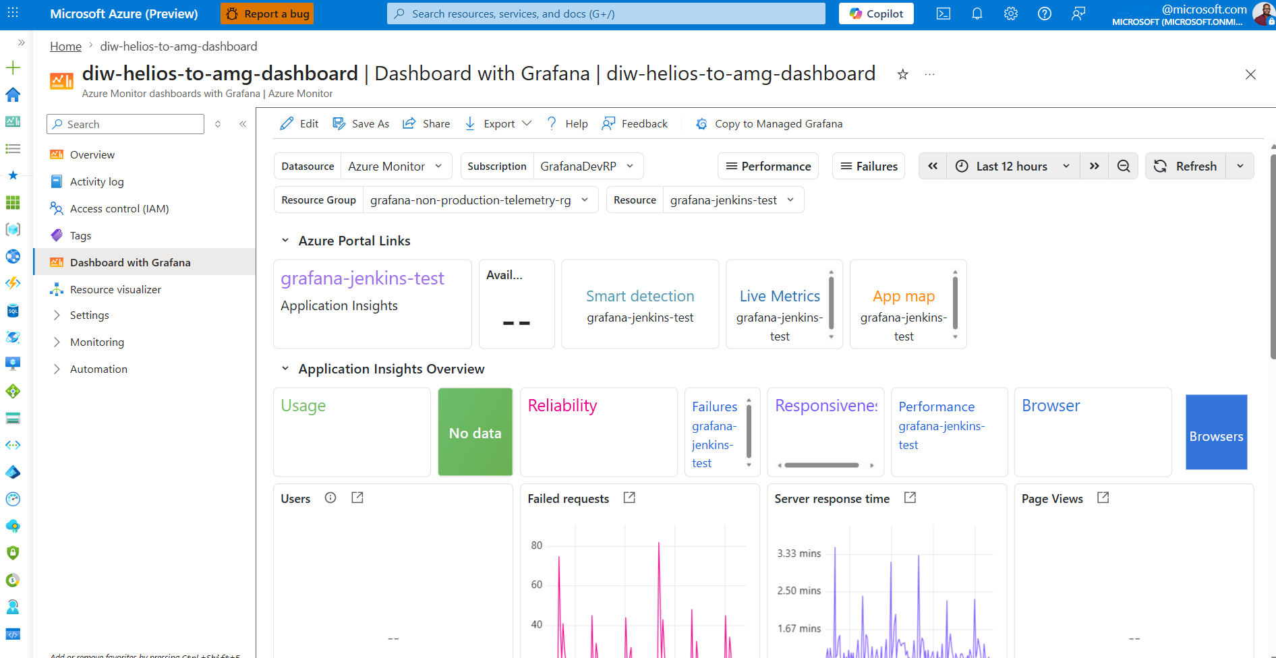The height and width of the screenshot is (658, 1276).
Task: Open portal settings gear
Action: point(1011,13)
